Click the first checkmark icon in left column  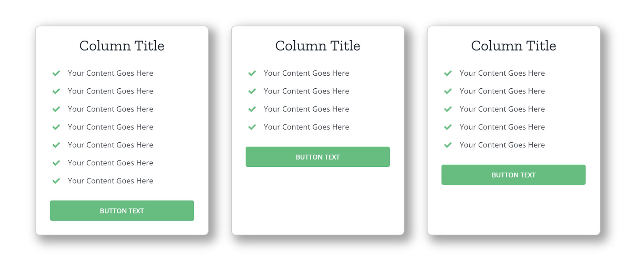coord(56,73)
